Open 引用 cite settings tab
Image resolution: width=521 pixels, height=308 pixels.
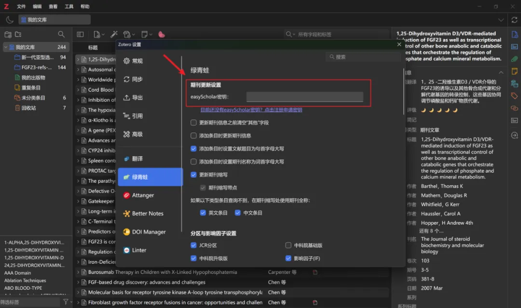tap(150, 116)
